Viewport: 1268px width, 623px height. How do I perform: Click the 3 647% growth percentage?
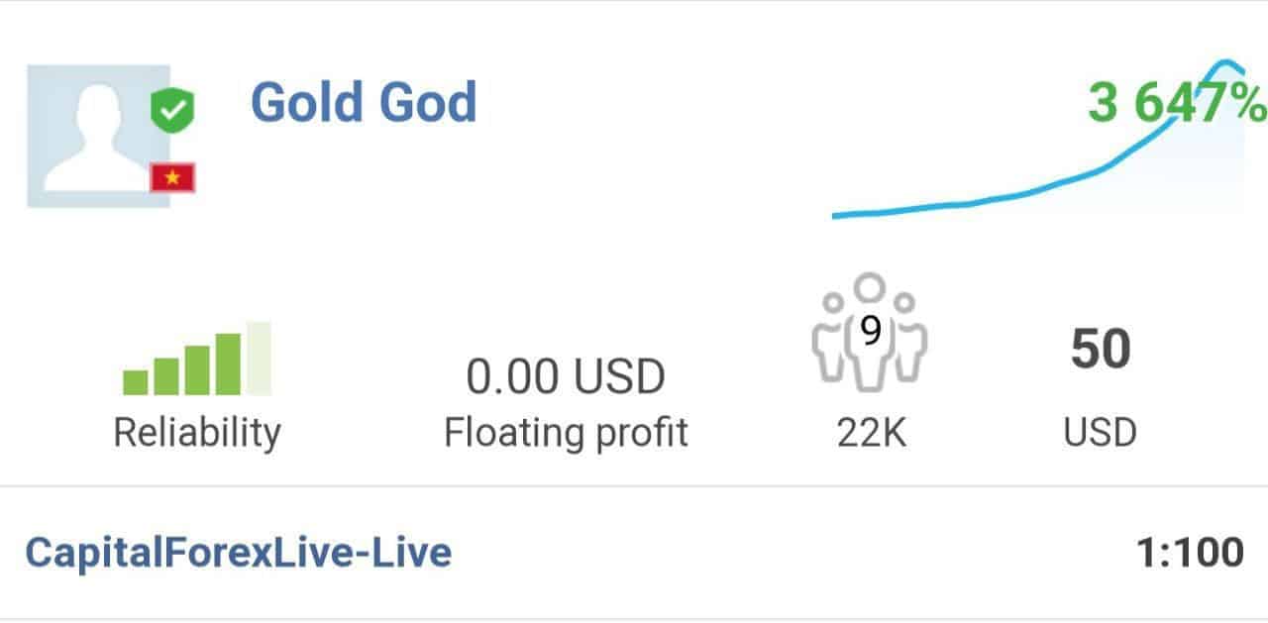1176,103
